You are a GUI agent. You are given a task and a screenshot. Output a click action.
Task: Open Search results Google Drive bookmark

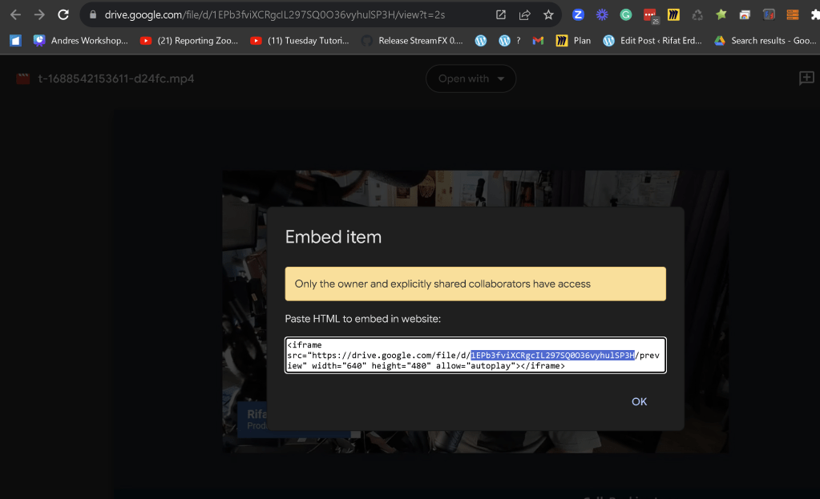765,40
